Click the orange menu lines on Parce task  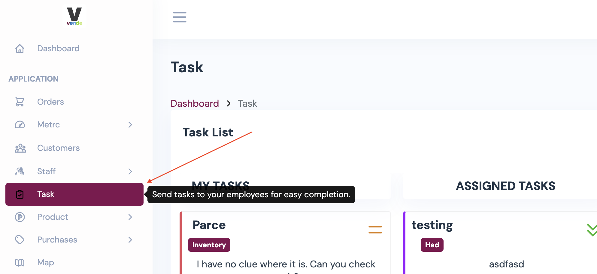[x=375, y=230]
